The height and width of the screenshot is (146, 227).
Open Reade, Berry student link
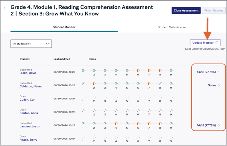[28, 140]
